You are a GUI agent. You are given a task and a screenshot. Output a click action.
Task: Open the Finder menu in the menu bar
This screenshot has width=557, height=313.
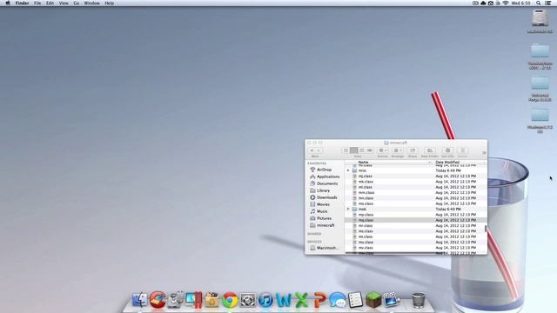[x=22, y=3]
